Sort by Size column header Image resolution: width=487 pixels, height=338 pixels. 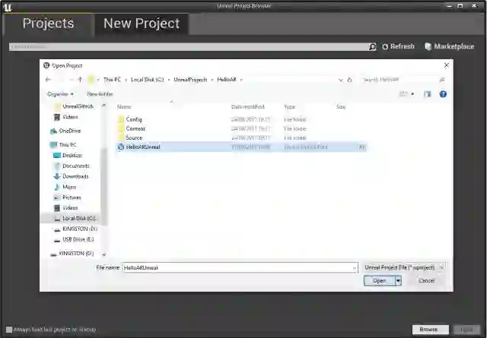pyautogui.click(x=341, y=106)
